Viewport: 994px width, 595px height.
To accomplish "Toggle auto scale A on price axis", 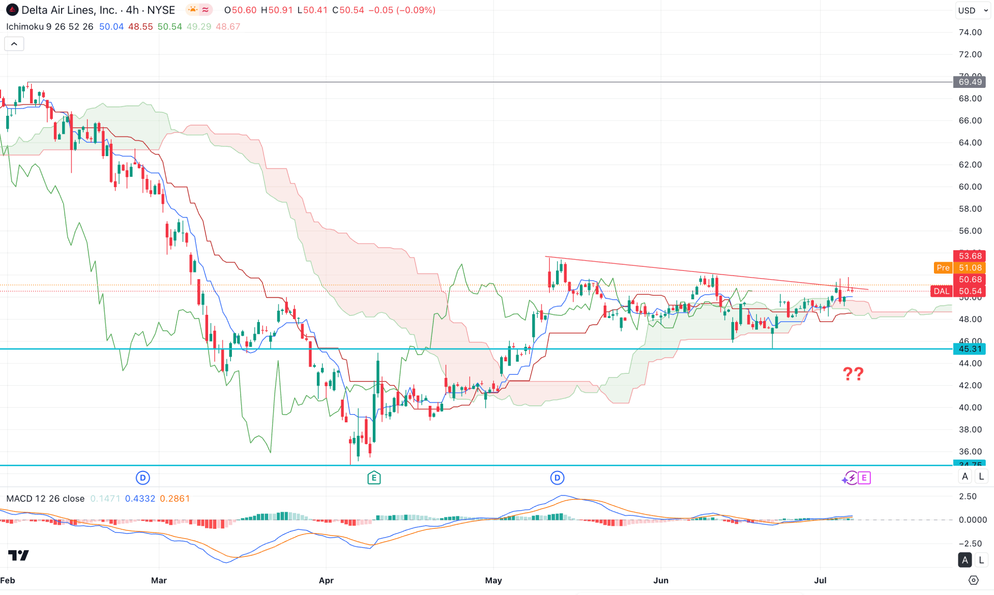I will [964, 477].
